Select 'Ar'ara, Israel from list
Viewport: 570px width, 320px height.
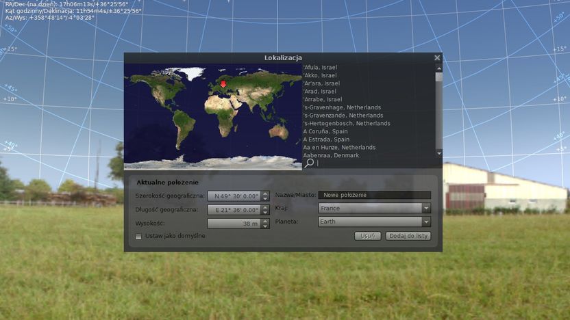point(321,83)
